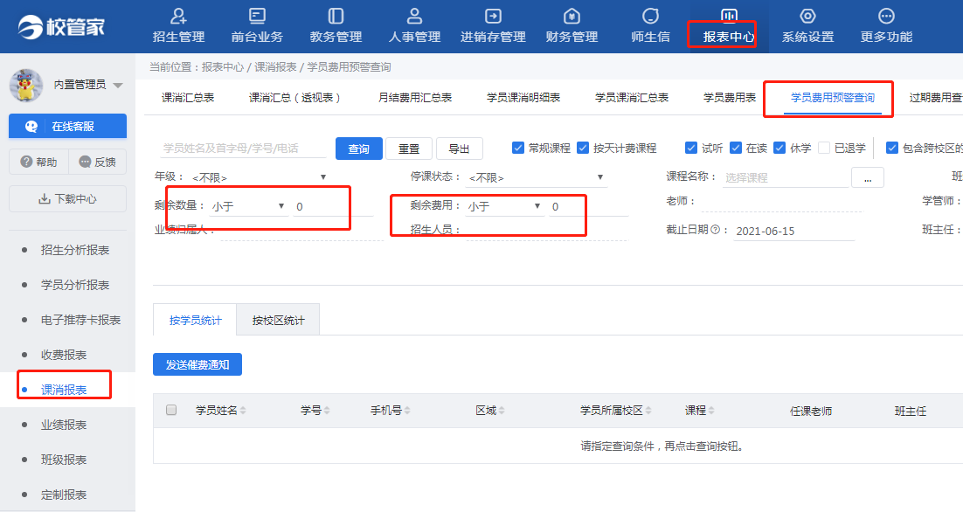The image size is (963, 512).
Task: Click the 招生管理 icon in top navigation
Action: point(178,16)
